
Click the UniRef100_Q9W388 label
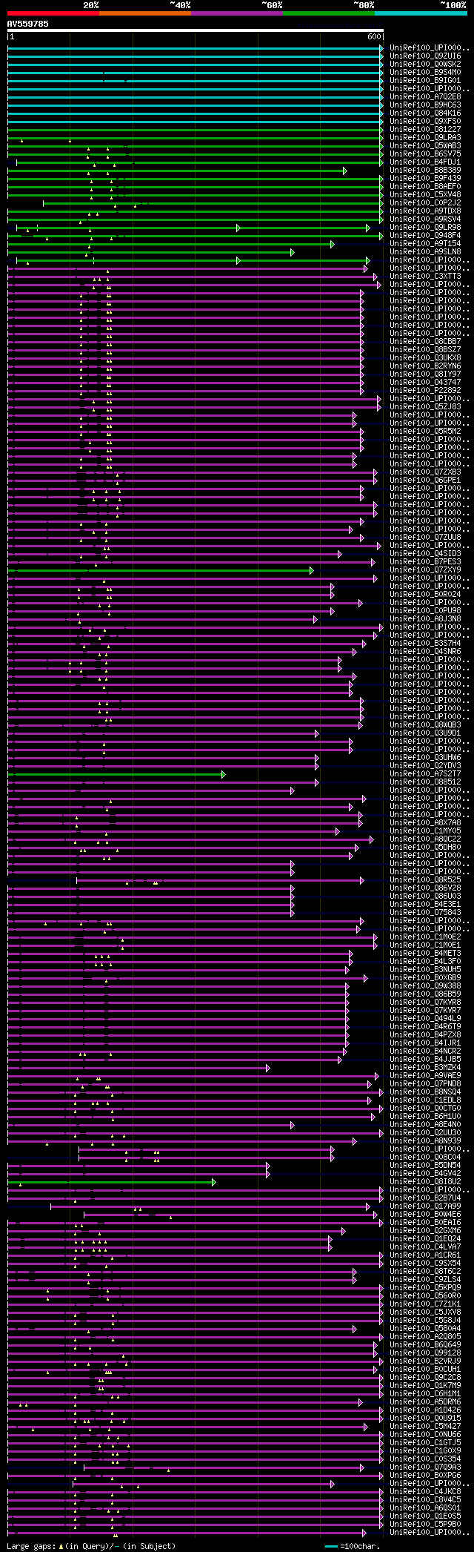(x=425, y=986)
